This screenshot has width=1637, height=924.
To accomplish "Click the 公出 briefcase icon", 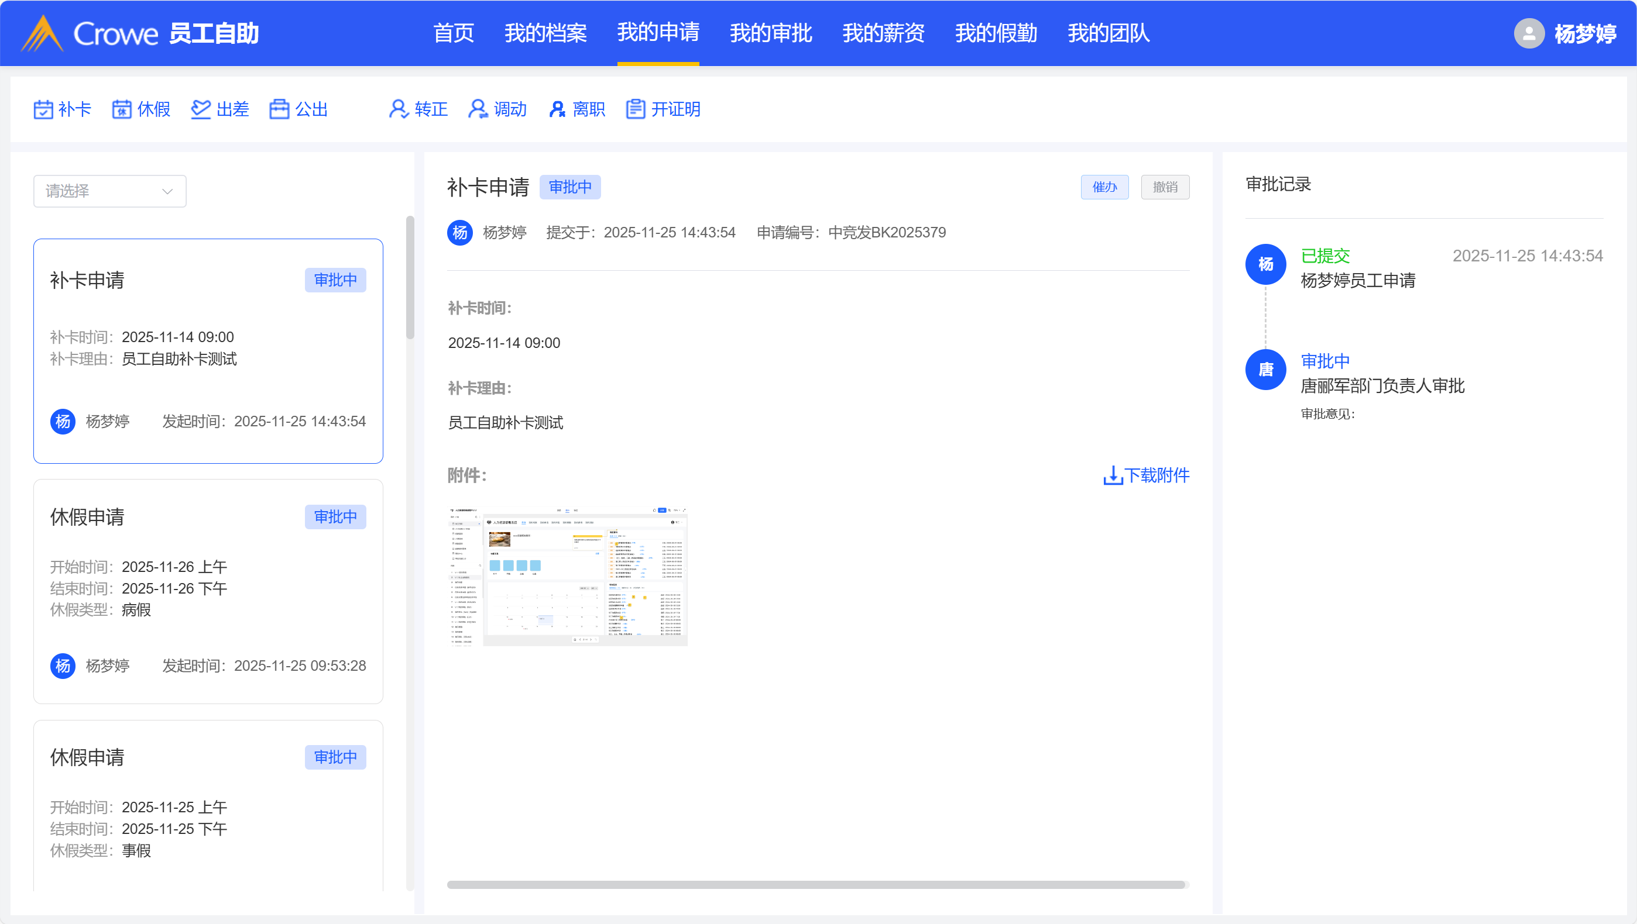I will click(279, 109).
